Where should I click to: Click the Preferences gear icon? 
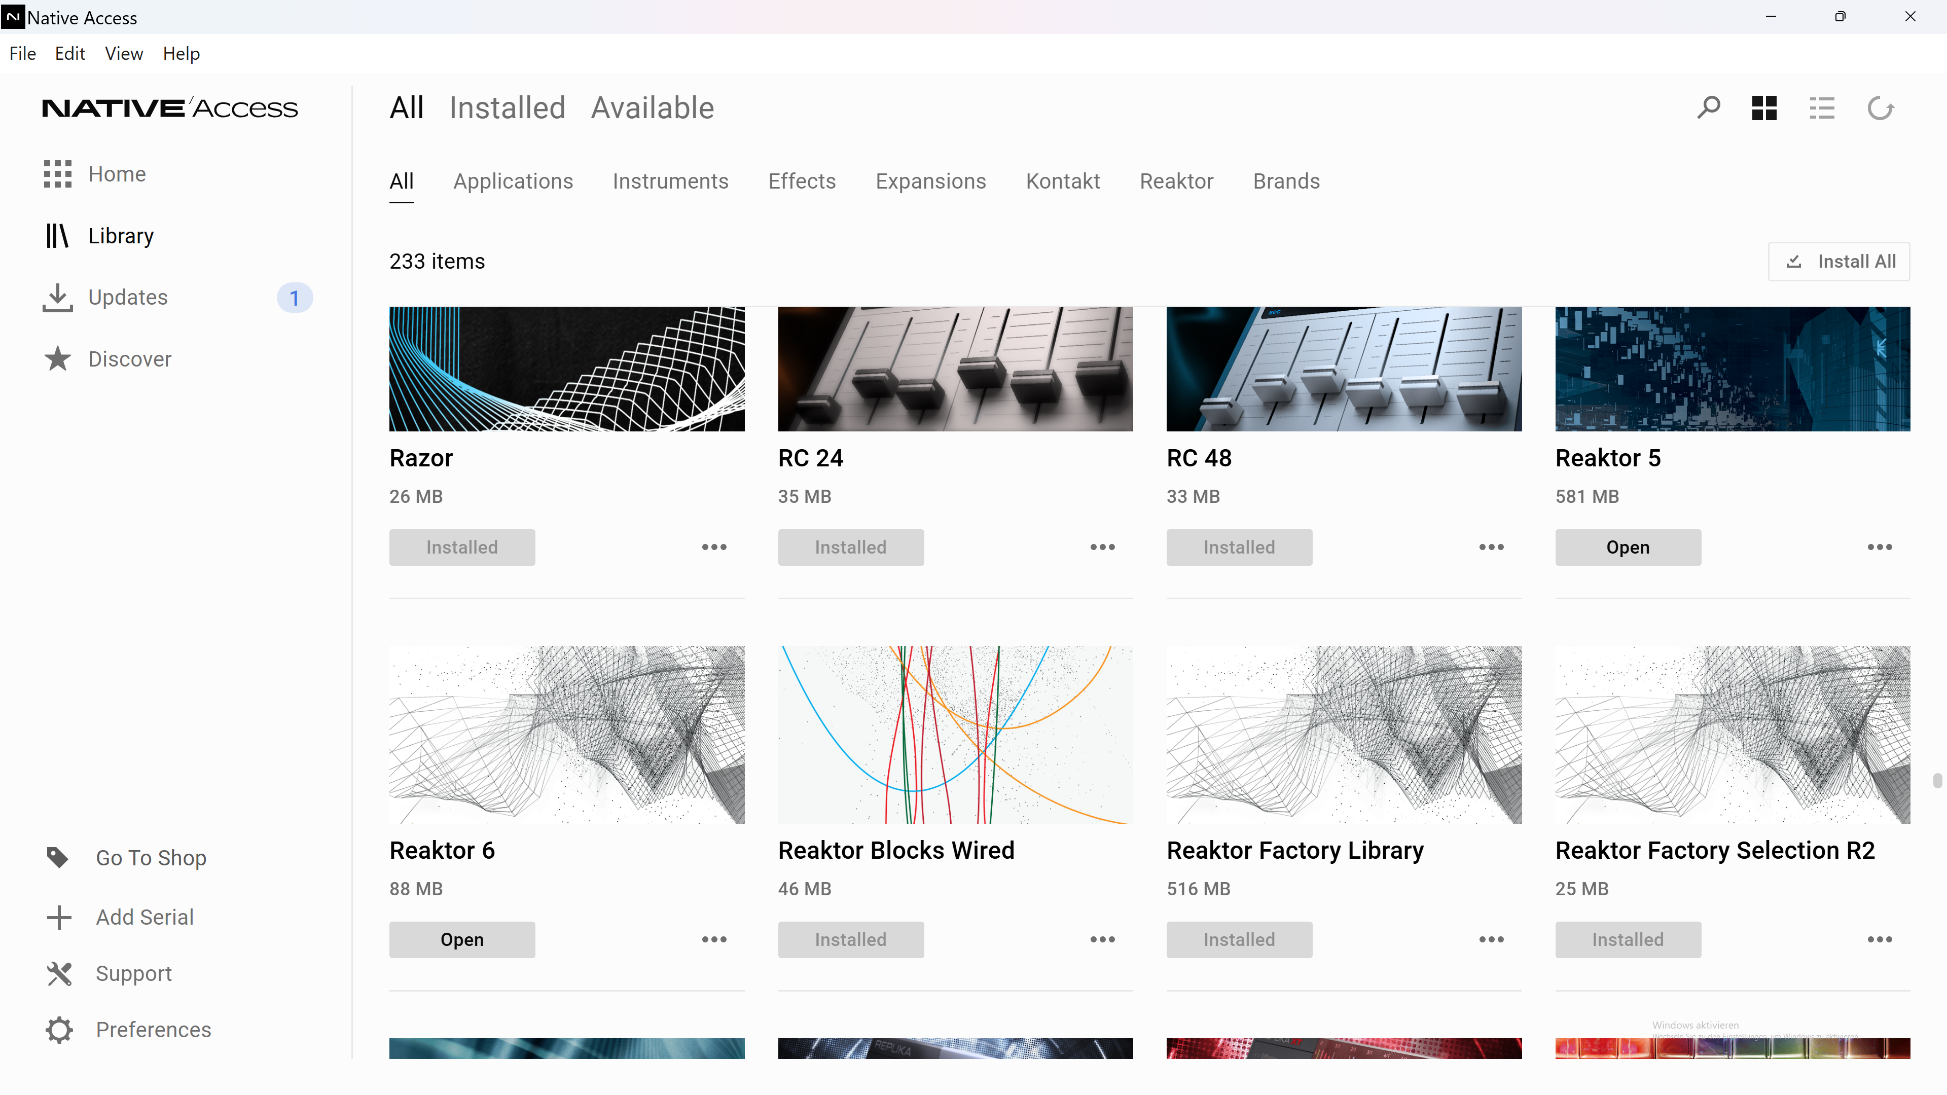[x=59, y=1030]
